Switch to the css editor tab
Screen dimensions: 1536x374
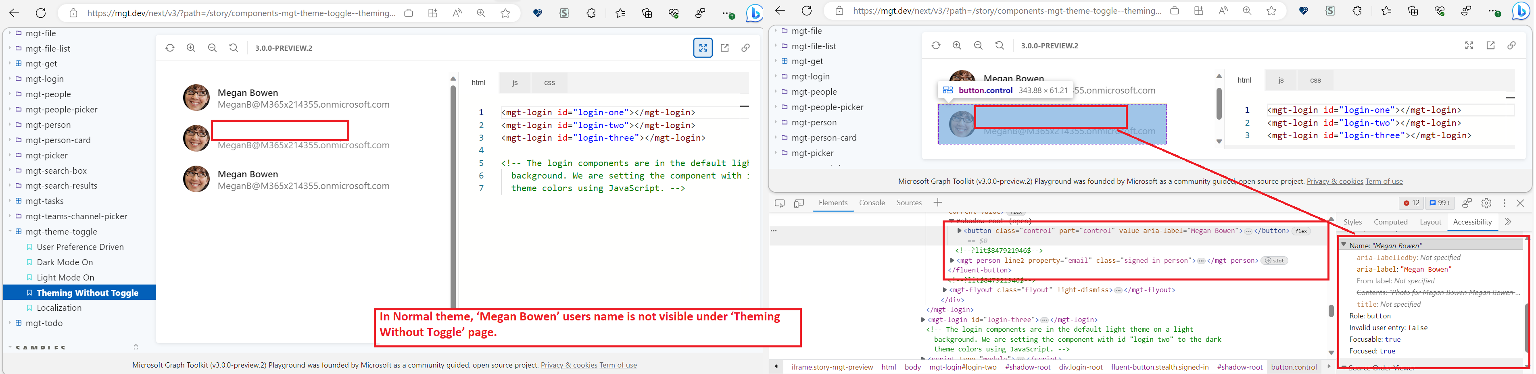click(548, 82)
